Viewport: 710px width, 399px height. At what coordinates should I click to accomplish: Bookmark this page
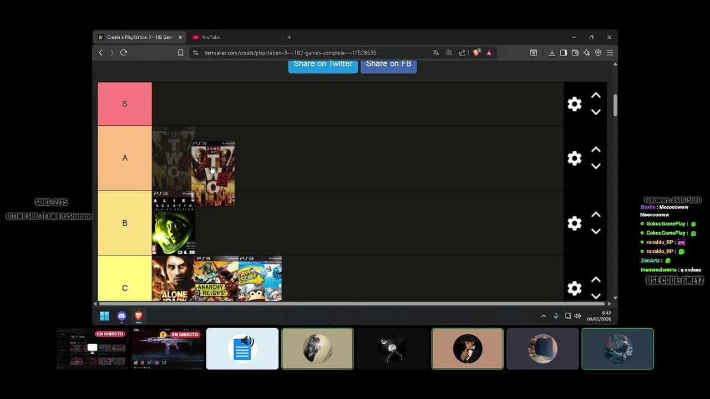tap(180, 53)
